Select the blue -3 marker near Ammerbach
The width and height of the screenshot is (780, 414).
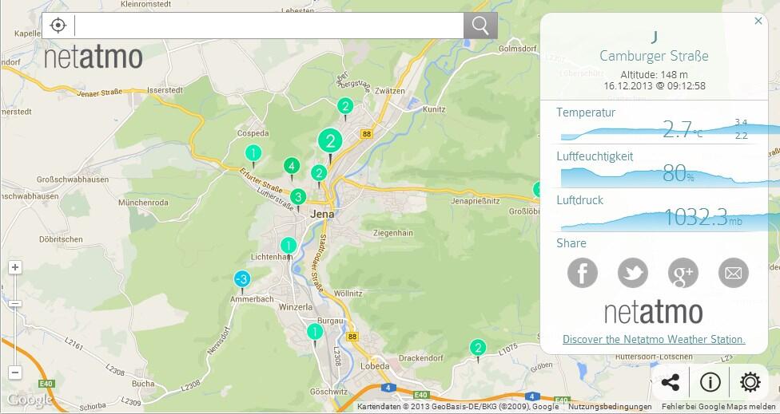click(242, 281)
